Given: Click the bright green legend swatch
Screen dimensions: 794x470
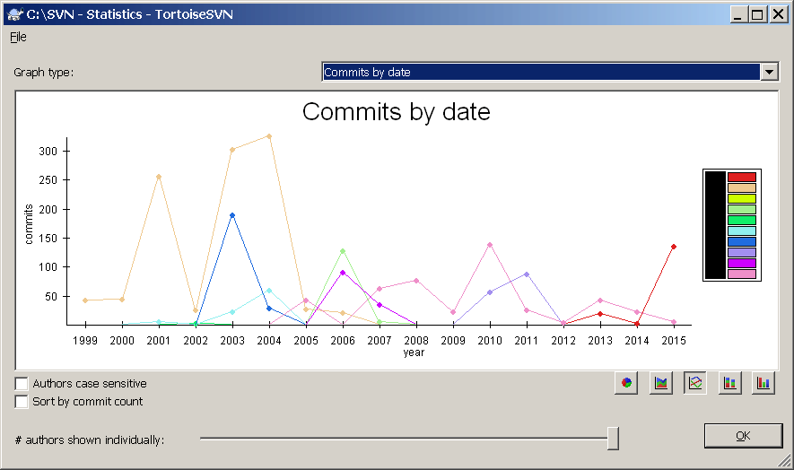Looking at the screenshot, I should point(741,221).
